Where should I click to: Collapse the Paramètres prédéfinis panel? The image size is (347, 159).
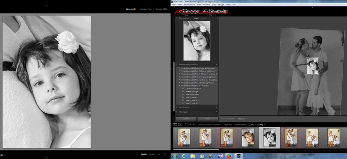click(177, 65)
